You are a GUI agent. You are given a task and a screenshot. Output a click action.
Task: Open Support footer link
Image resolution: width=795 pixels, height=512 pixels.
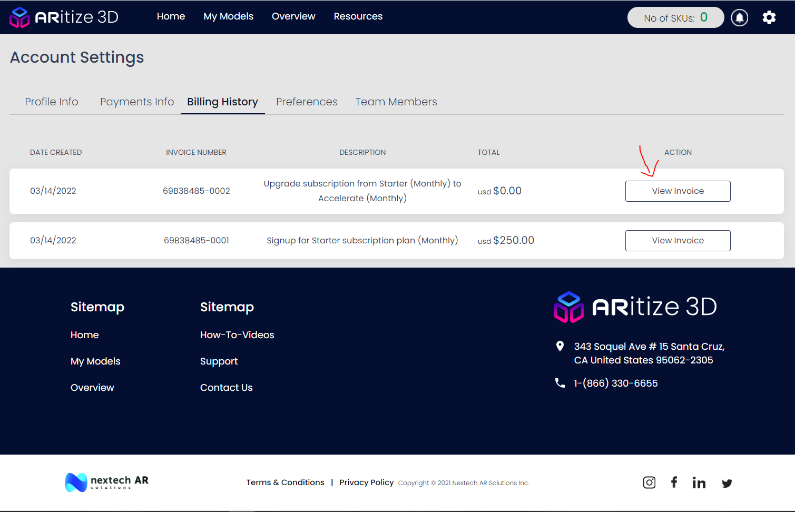pyautogui.click(x=219, y=361)
